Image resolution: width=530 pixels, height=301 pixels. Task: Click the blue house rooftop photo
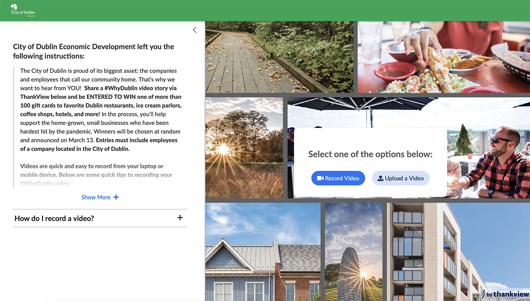pos(263,252)
